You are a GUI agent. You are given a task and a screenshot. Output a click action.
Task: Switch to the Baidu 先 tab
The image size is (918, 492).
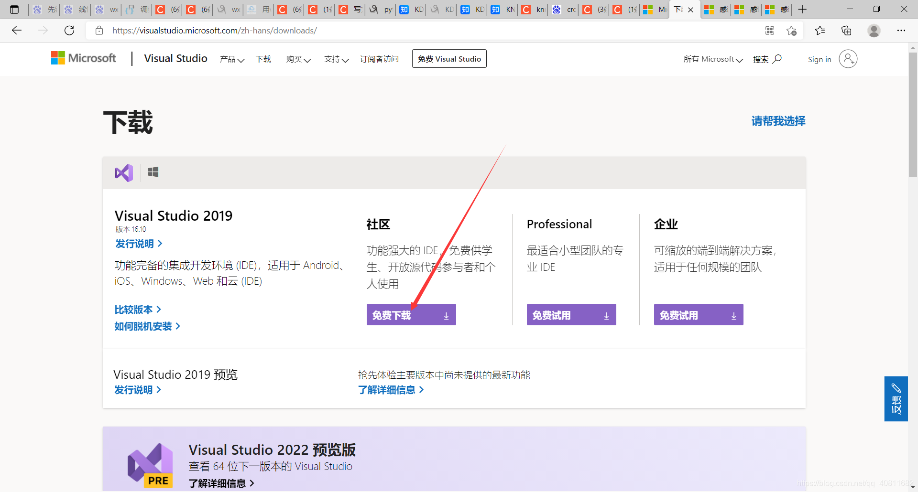pos(44,10)
